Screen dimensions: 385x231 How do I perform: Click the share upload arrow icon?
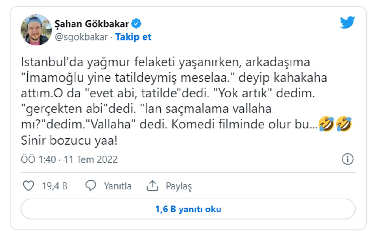tap(152, 186)
